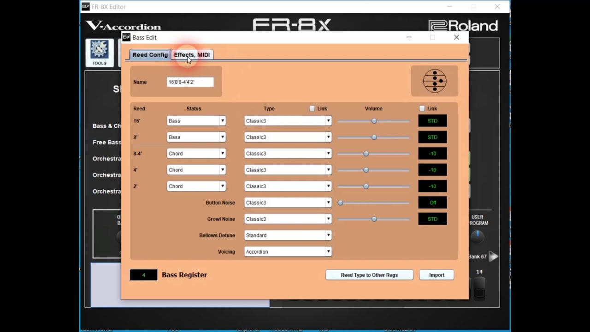The width and height of the screenshot is (590, 332).
Task: Open the 16' reed Type dropdown
Action: pyautogui.click(x=288, y=121)
